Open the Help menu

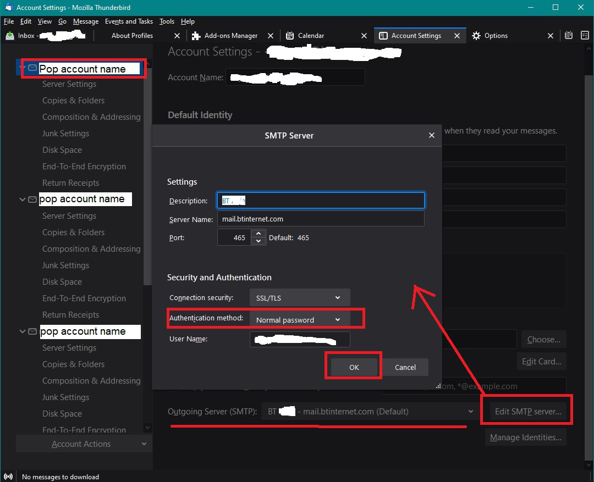(188, 21)
